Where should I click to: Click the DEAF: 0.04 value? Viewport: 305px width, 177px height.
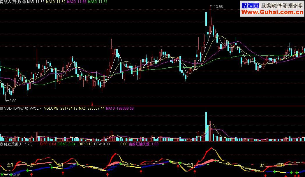pos(66,144)
